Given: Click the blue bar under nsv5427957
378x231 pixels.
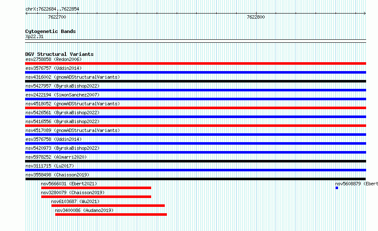Looking at the screenshot, I should coord(195,90).
